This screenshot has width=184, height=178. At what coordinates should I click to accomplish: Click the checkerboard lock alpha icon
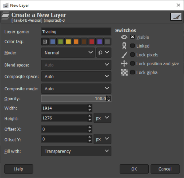[124, 72]
